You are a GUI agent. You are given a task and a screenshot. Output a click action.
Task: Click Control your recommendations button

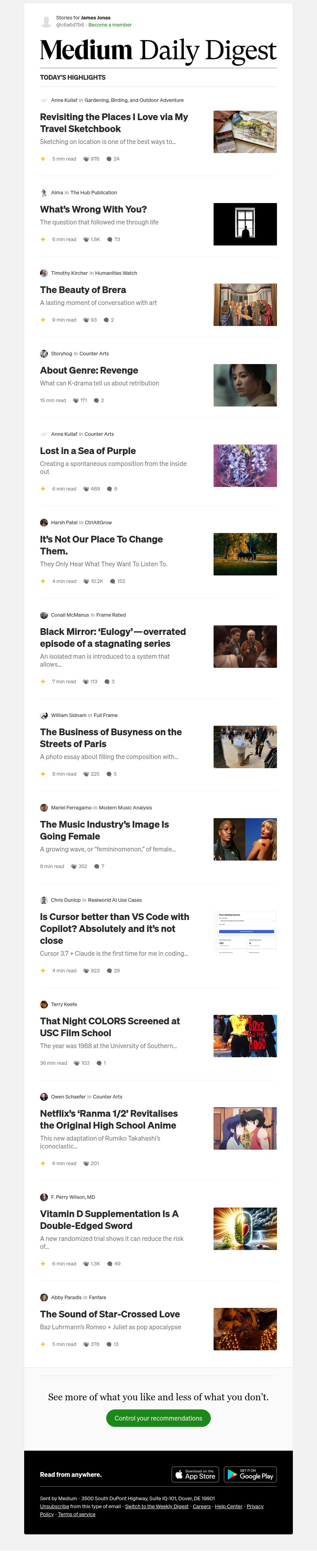pos(158,1418)
